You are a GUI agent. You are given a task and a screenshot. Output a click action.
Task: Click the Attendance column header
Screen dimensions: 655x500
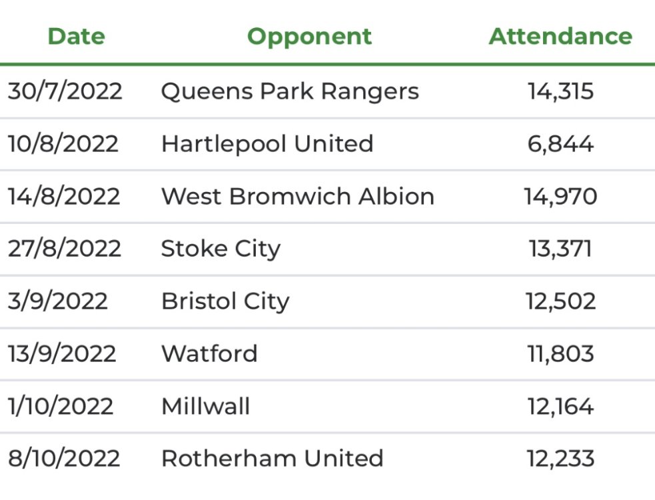(x=560, y=36)
